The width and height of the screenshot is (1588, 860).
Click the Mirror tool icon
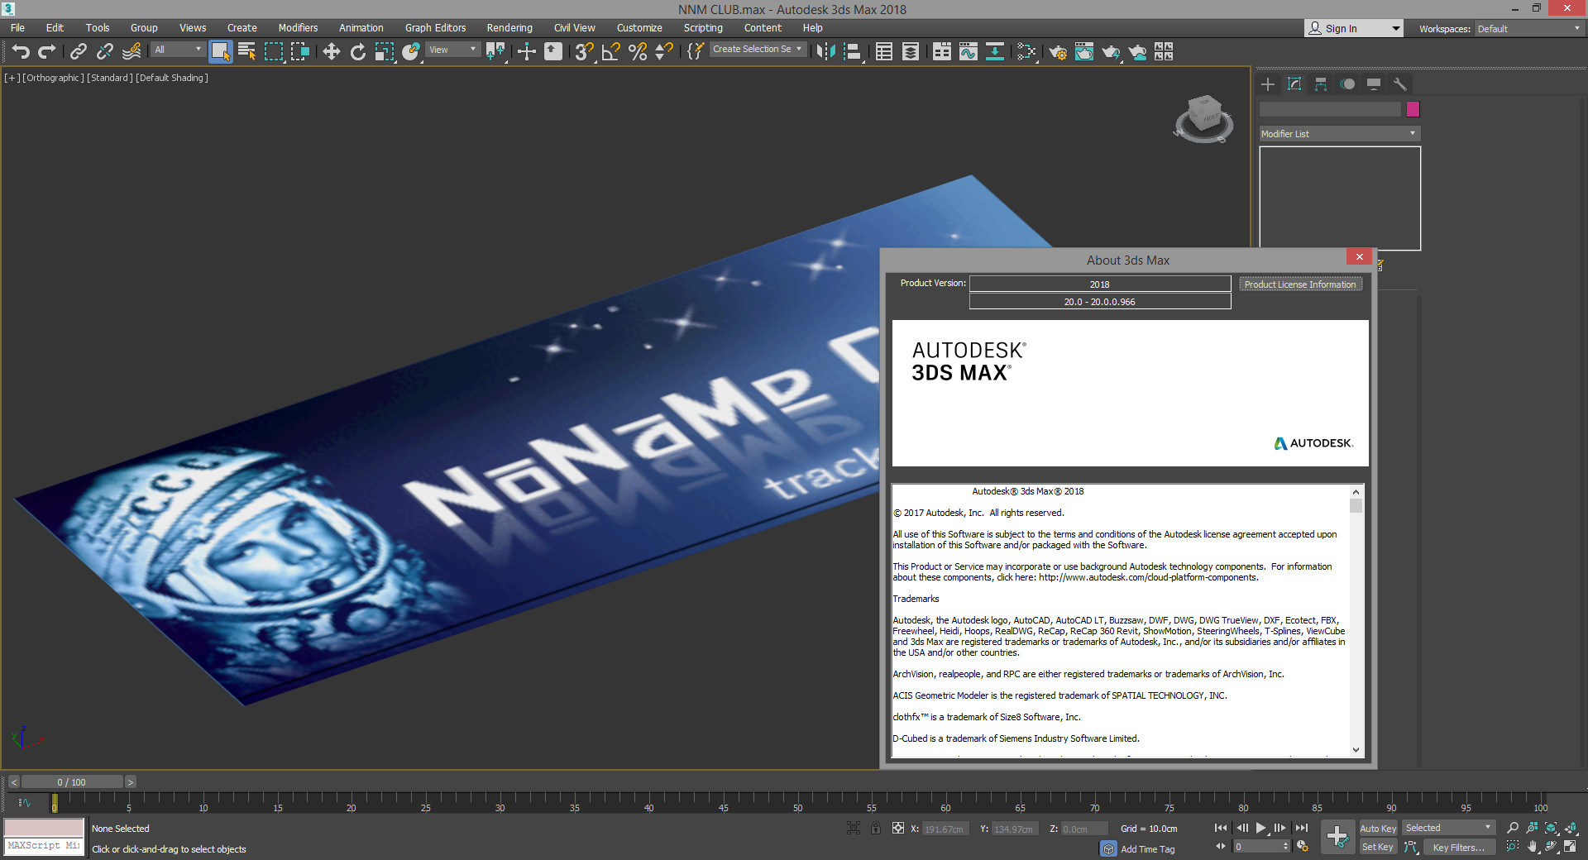825,51
